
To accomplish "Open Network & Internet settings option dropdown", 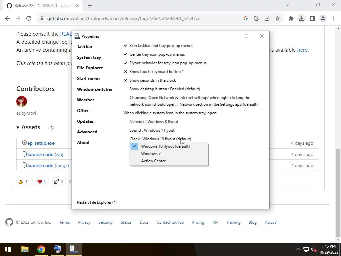I will (193, 101).
